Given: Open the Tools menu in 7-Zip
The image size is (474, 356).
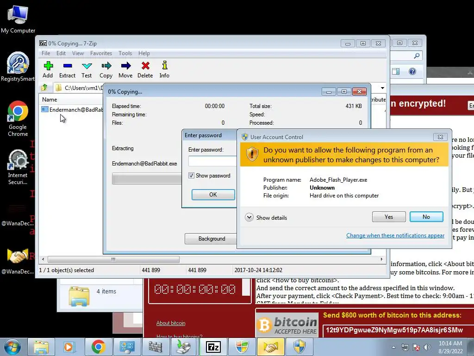Looking at the screenshot, I should click(125, 53).
